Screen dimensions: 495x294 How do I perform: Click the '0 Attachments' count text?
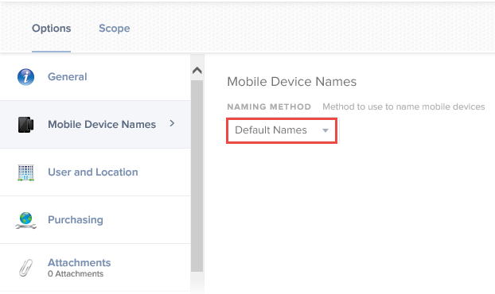[76, 274]
